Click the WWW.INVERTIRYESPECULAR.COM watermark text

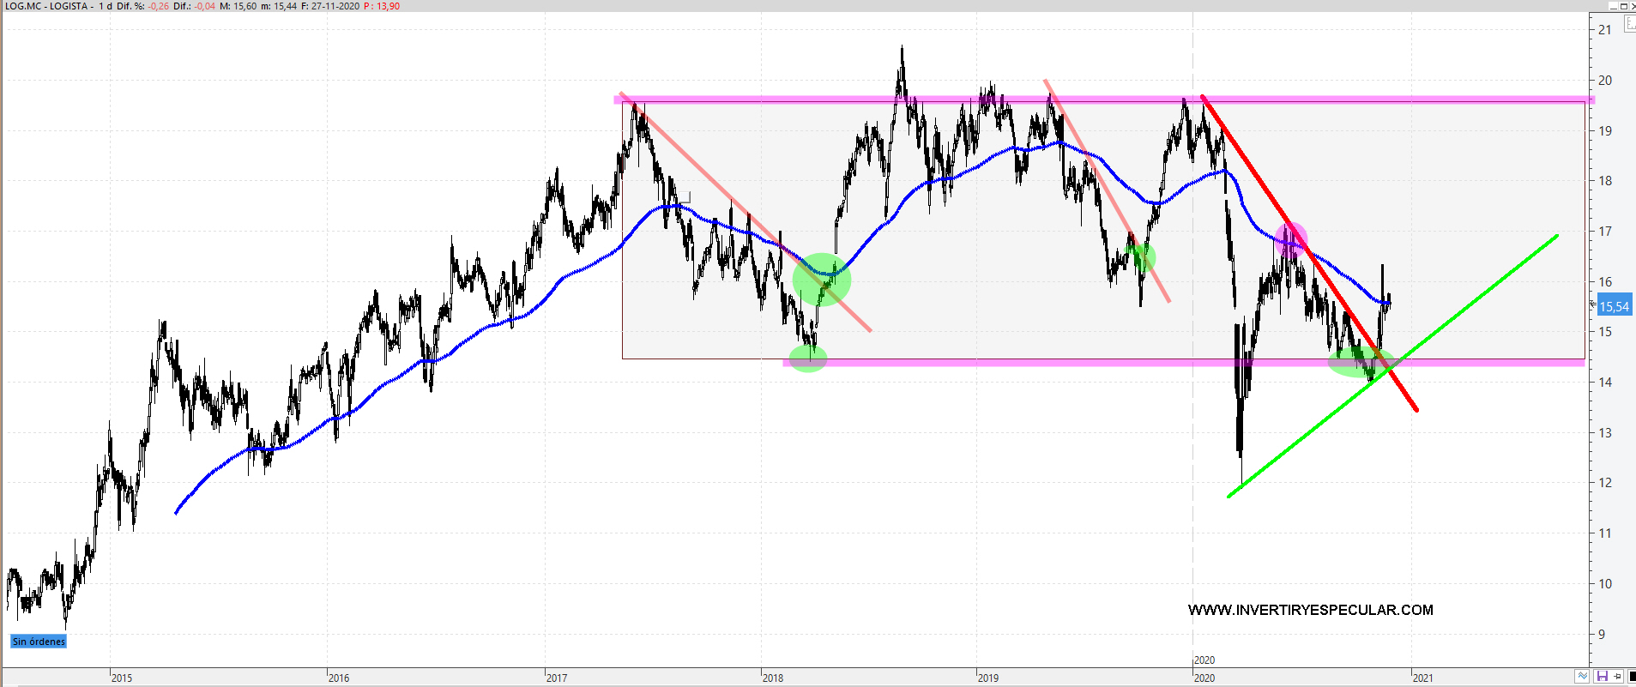click(x=1310, y=610)
